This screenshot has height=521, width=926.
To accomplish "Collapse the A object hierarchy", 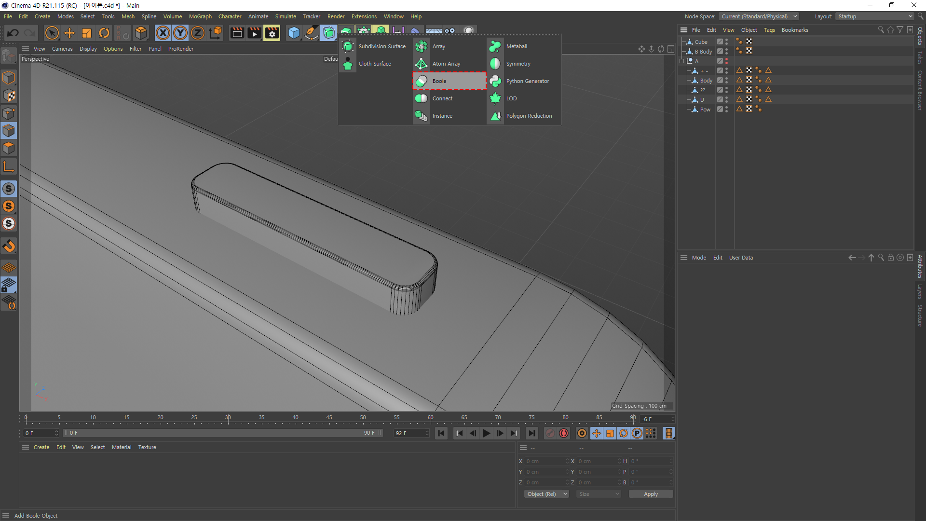I will (x=682, y=61).
